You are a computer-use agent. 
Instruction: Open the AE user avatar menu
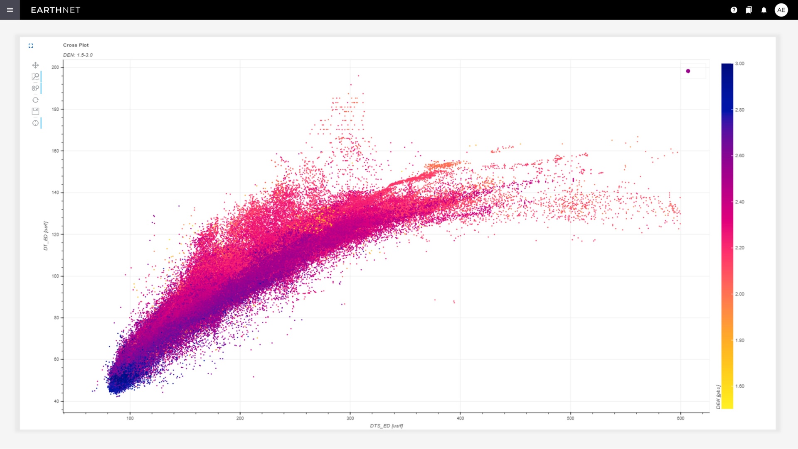[x=781, y=10]
